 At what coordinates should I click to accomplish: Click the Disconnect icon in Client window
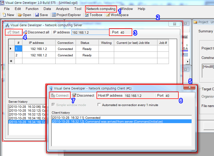(74, 95)
